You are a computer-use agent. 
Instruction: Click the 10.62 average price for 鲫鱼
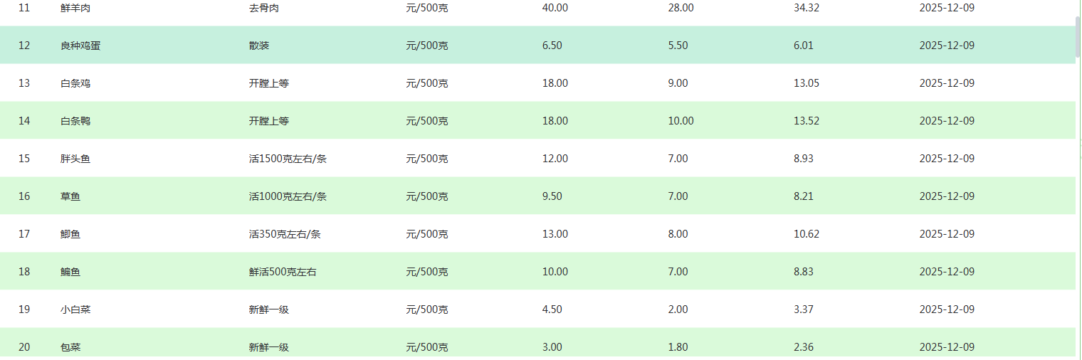tap(807, 234)
